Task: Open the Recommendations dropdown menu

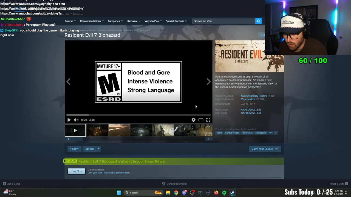Action: [92, 21]
